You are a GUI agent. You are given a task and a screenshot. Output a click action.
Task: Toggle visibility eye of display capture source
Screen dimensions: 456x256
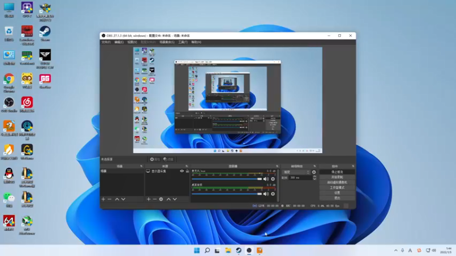click(x=182, y=171)
